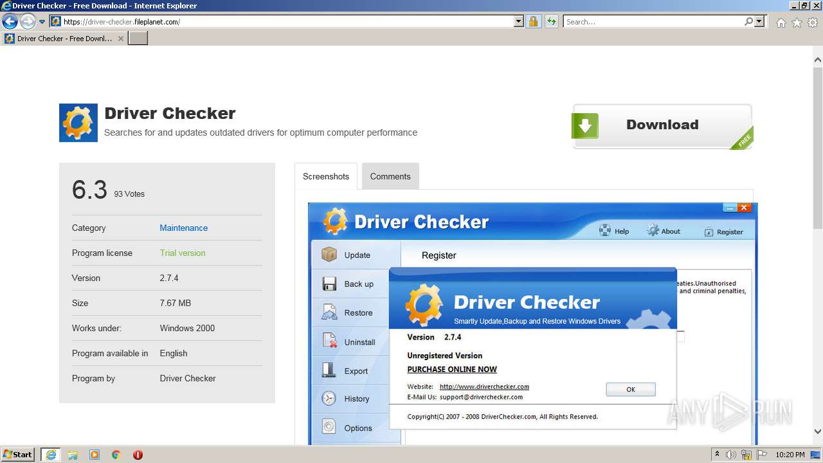Click the Driver Checker screenshot thumbnail
The image size is (823, 463).
(x=532, y=323)
